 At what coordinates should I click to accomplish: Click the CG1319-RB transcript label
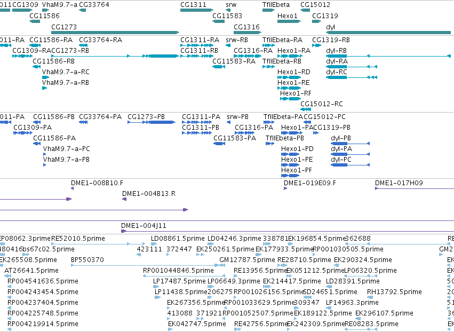(x=331, y=40)
